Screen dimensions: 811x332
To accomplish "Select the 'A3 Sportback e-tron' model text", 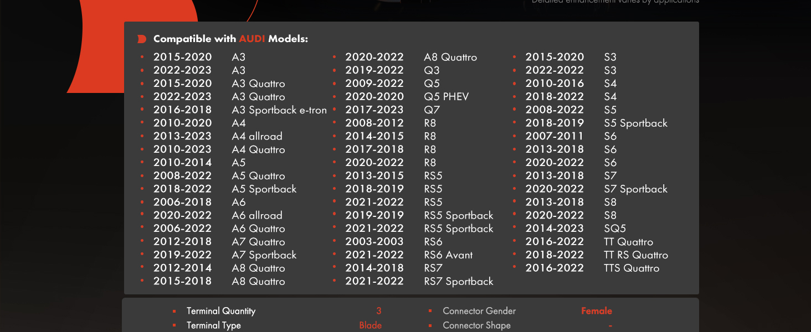I will (x=279, y=110).
